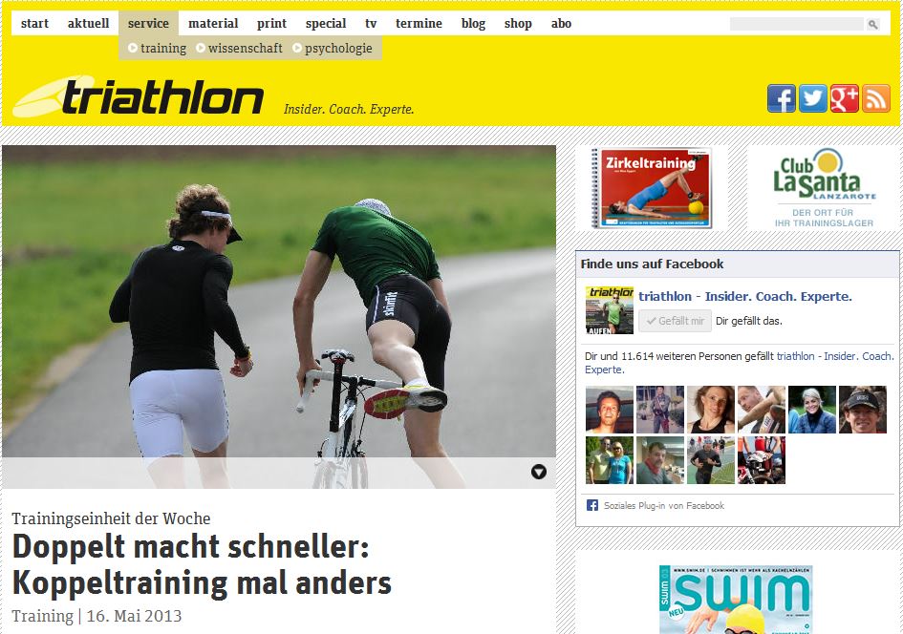Viewport: 903px width, 634px height.
Task: Open the Zirkeltraining book advertisement
Action: click(x=653, y=188)
